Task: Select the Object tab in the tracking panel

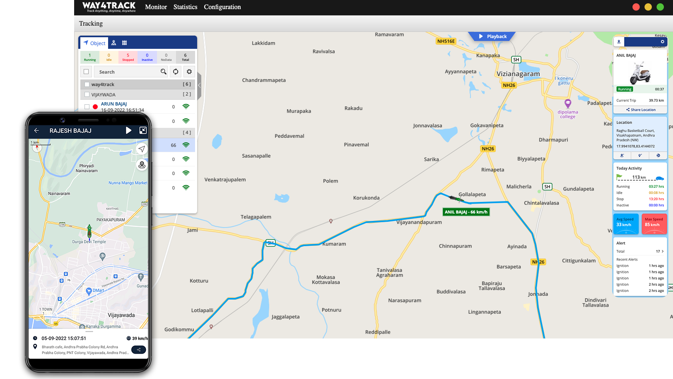Action: 94,43
